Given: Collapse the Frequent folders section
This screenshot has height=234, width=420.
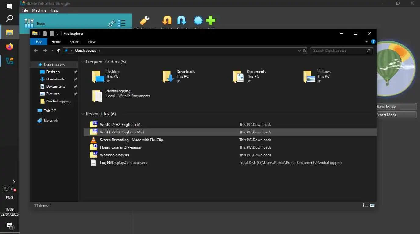Looking at the screenshot, I should click(x=83, y=62).
